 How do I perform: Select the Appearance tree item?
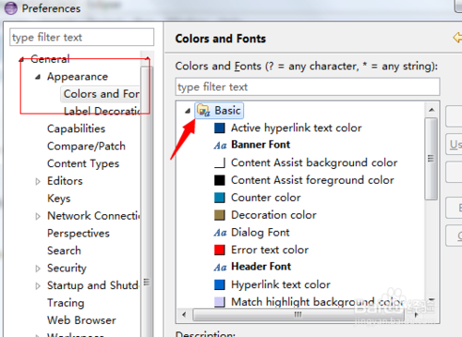[78, 77]
